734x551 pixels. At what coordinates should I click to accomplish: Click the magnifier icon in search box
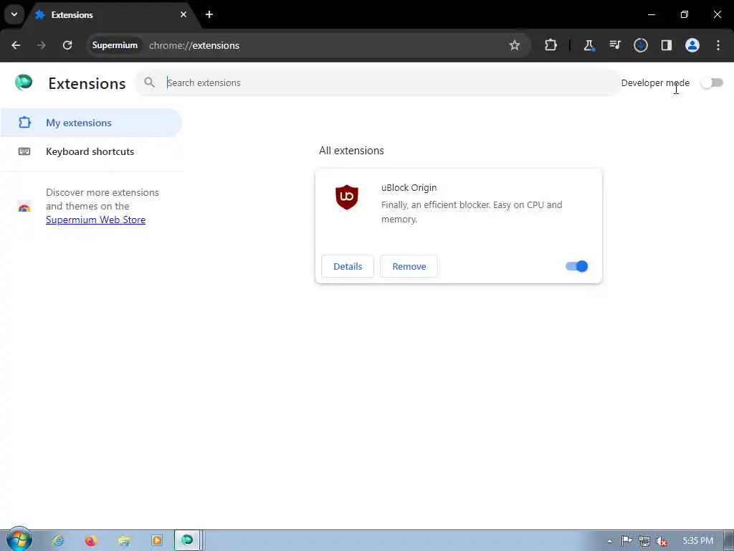pos(149,83)
